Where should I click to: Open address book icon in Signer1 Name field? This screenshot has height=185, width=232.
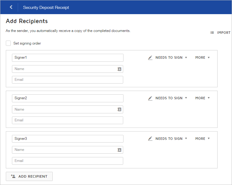point(119,69)
